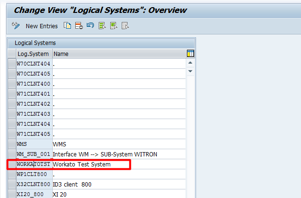Click the Select All icon
301x198 pixels.
[x=102, y=26]
